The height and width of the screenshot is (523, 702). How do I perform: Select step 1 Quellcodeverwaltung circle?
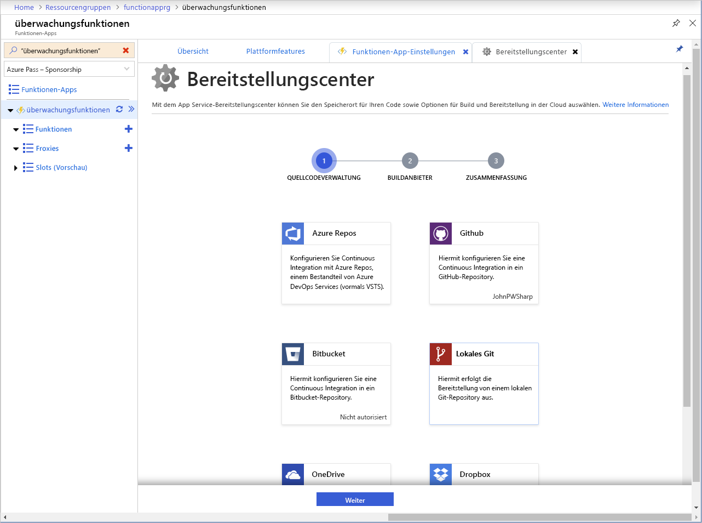324,161
